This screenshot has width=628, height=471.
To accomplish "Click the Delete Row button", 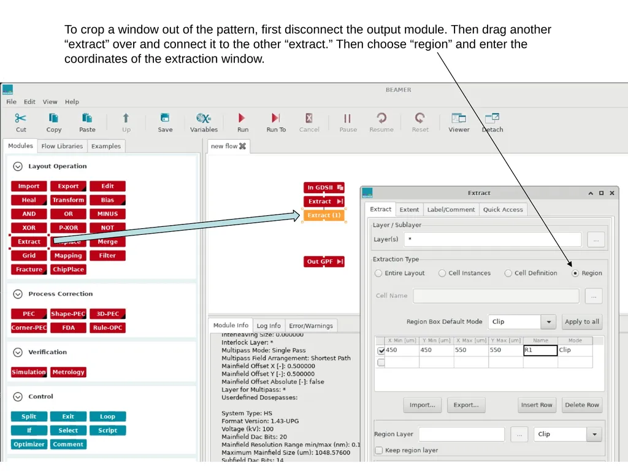I will tap(582, 405).
